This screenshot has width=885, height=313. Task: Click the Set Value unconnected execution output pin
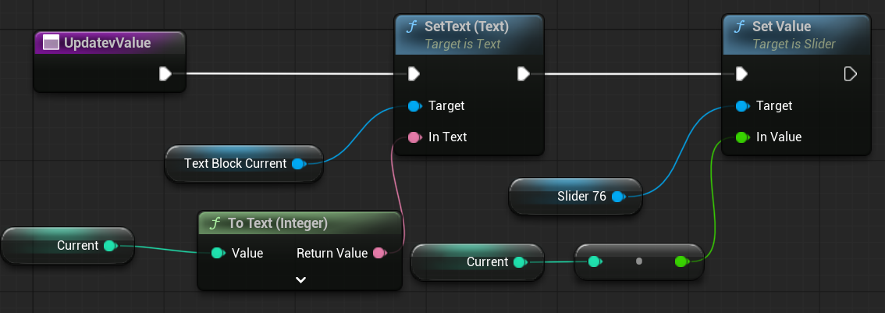pyautogui.click(x=851, y=74)
